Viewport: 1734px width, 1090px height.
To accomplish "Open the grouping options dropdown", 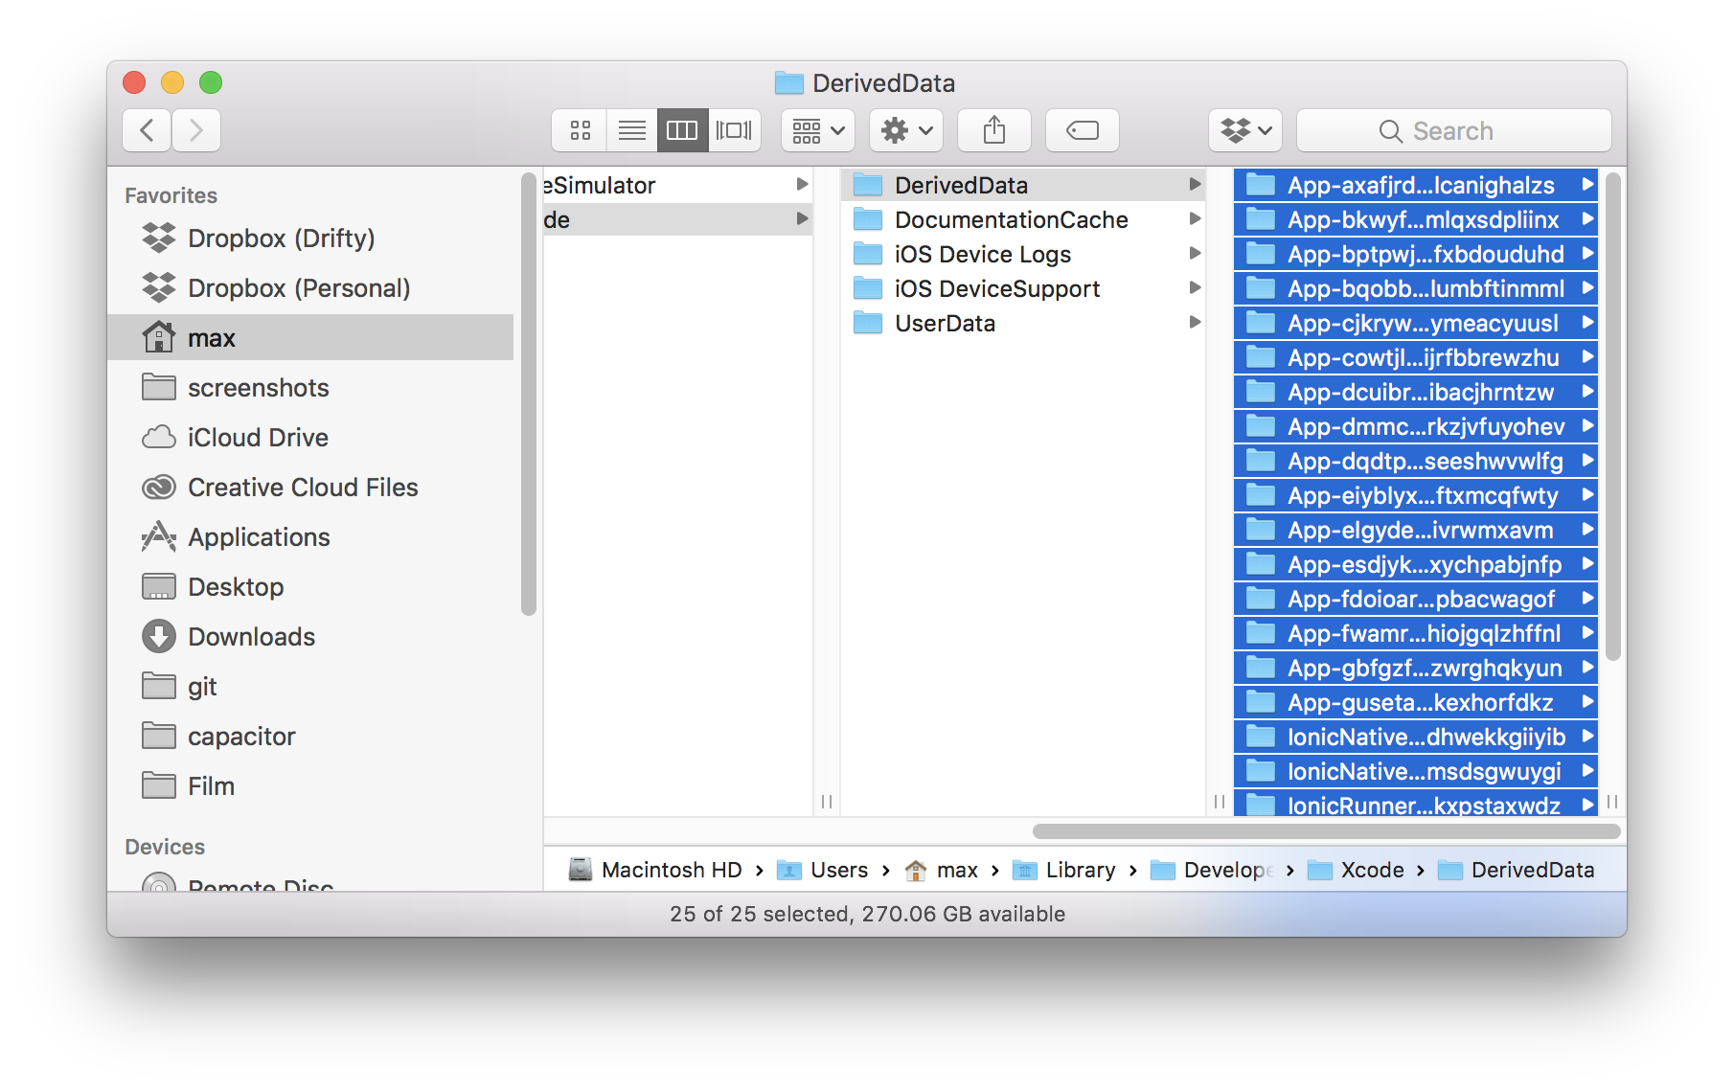I will click(816, 130).
